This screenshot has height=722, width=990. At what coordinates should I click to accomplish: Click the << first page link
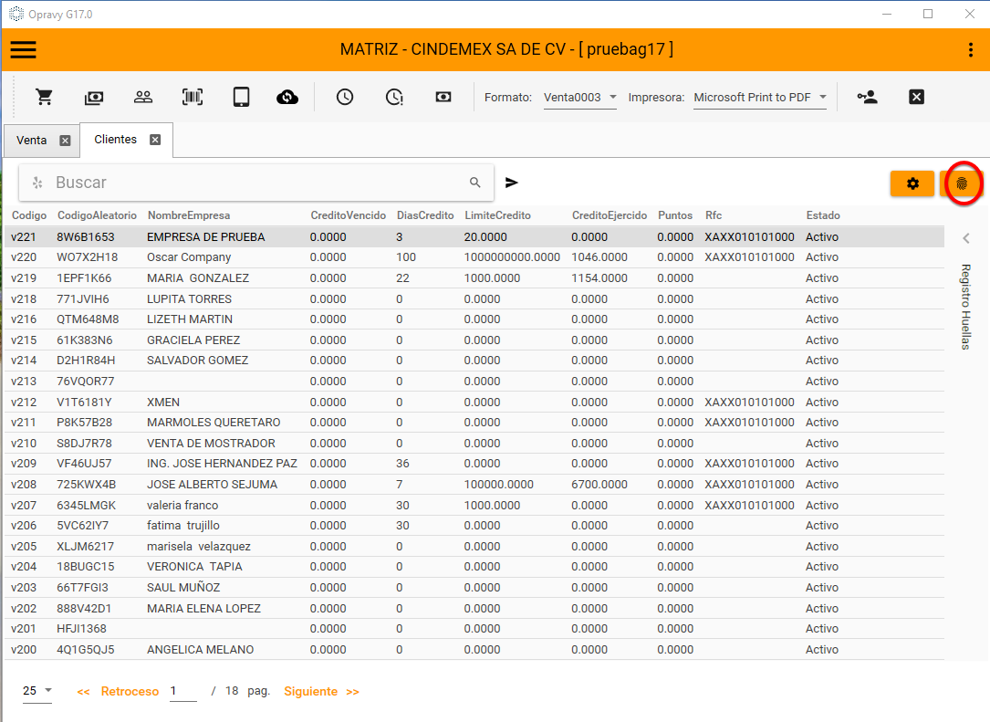pos(83,692)
